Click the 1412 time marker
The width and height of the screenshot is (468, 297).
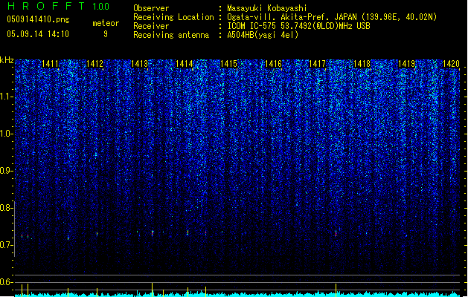[x=94, y=64]
